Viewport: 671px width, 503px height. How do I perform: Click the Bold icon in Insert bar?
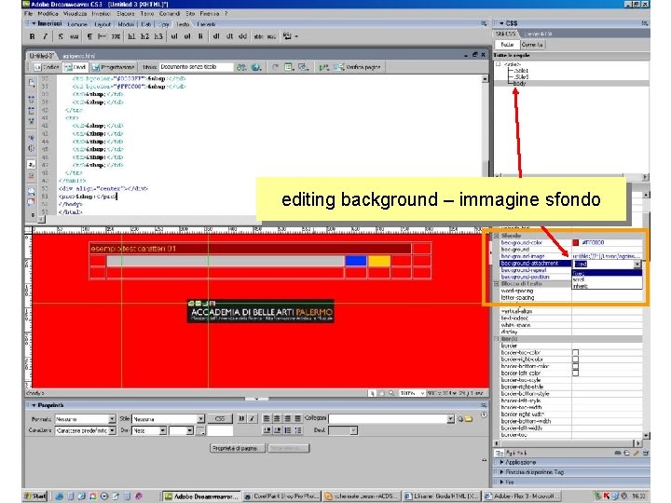coord(32,36)
